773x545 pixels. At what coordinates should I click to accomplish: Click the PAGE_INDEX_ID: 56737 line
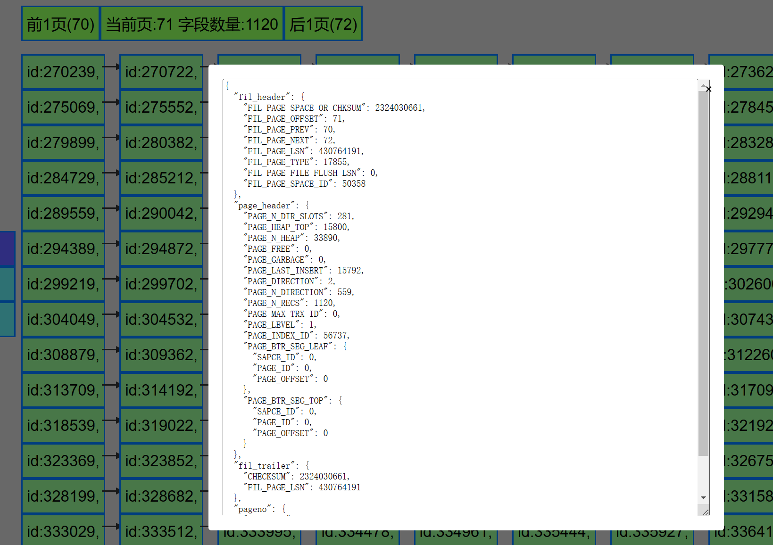click(x=296, y=336)
